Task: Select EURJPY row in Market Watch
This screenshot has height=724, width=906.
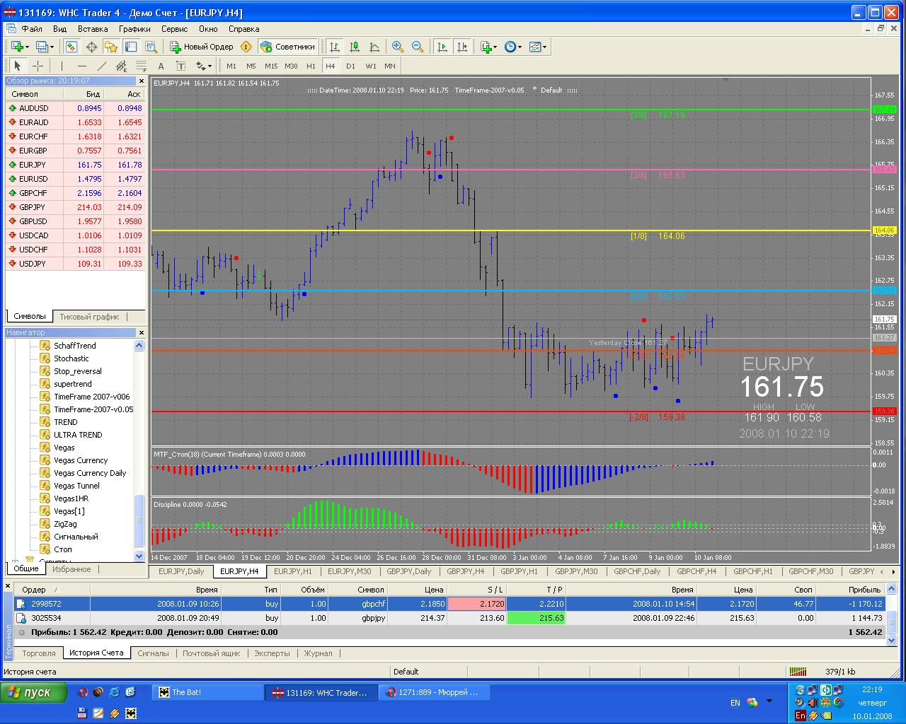Action: pos(76,165)
